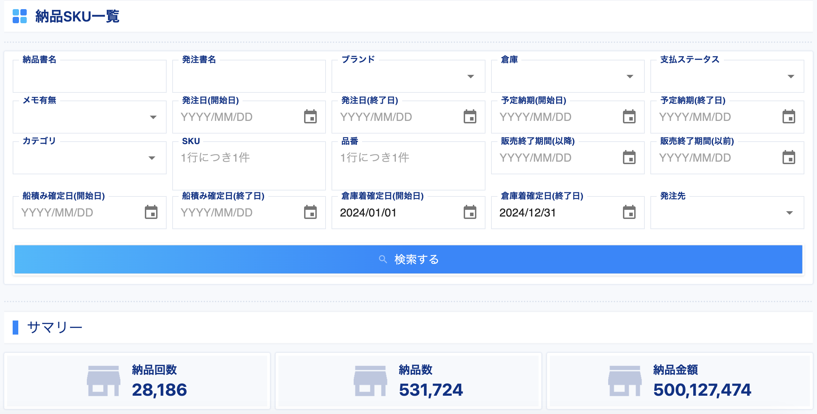Click the 検索する search button
Viewport: 817px width, 414px height.
tap(408, 259)
